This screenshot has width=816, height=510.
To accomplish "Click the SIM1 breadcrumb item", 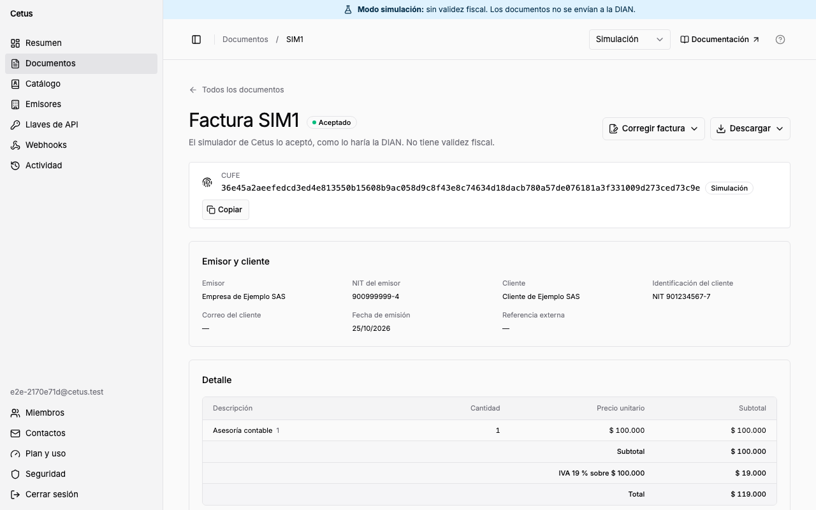I will click(x=295, y=40).
